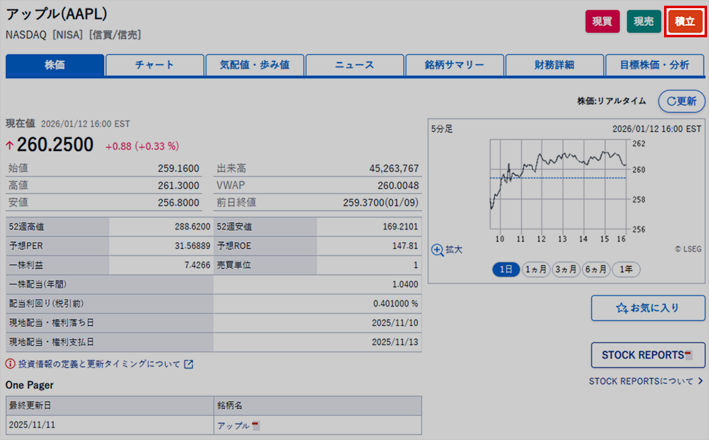The width and height of the screenshot is (709, 440).
Task: Choose the 3ヵ月 chart period
Action: click(x=565, y=269)
